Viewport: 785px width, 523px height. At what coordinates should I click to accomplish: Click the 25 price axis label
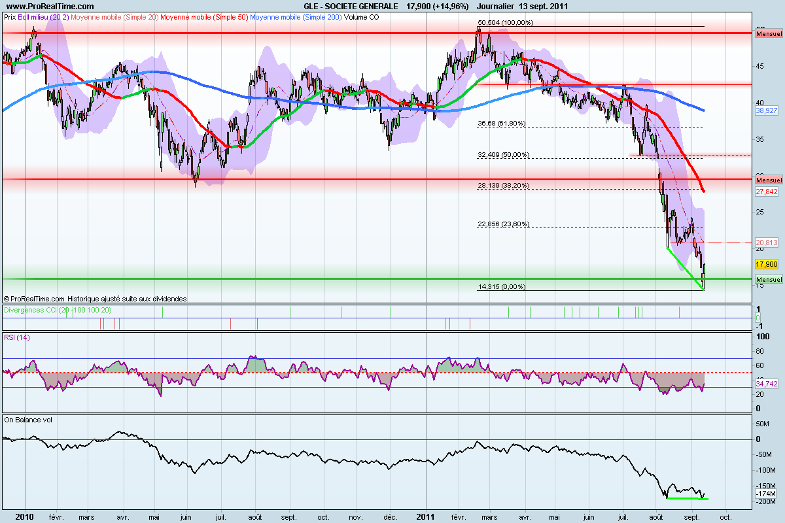760,212
